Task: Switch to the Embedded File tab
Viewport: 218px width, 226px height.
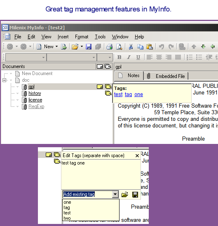Action: pos(166,76)
